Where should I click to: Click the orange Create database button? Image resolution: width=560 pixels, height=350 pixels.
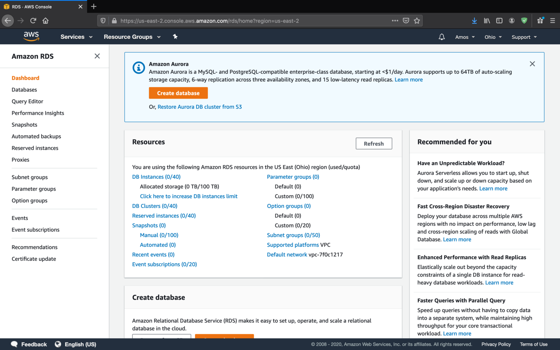pyautogui.click(x=178, y=93)
